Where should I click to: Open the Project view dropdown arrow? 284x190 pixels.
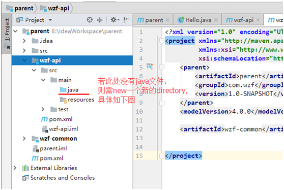[x=50, y=20]
